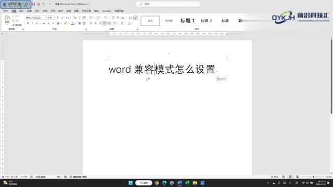Switch to the Layout ribbon tab

point(45,11)
